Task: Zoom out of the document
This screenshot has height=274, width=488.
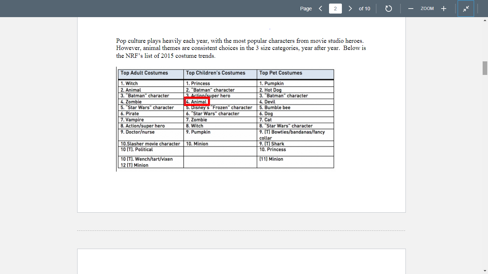Action: (x=410, y=8)
